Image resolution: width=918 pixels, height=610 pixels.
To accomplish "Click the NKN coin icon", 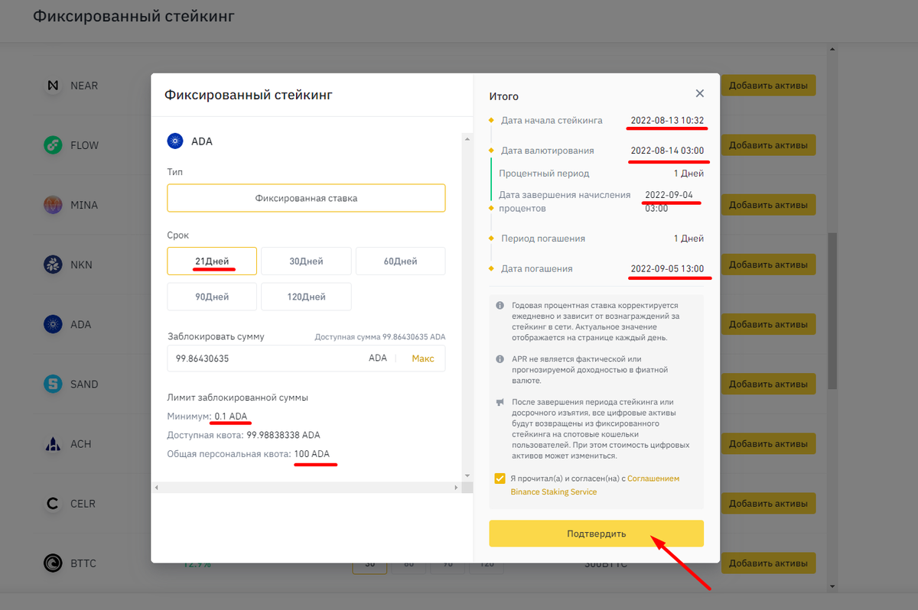I will 53,264.
